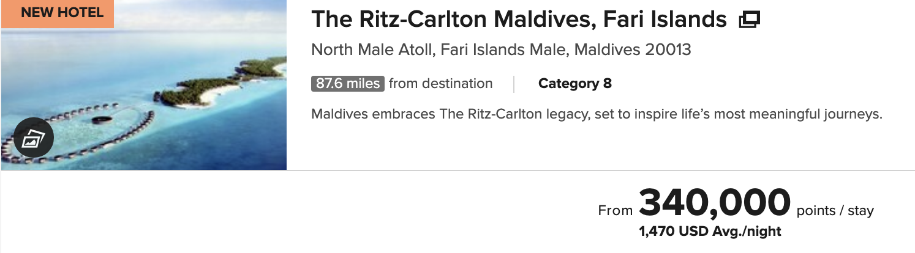This screenshot has width=915, height=253.
Task: Click the 87.6 miles distance badge
Action: (348, 84)
